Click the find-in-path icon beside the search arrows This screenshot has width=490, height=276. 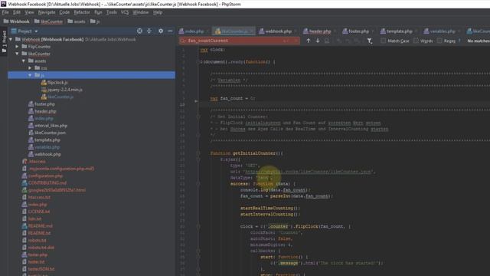pos(327,41)
